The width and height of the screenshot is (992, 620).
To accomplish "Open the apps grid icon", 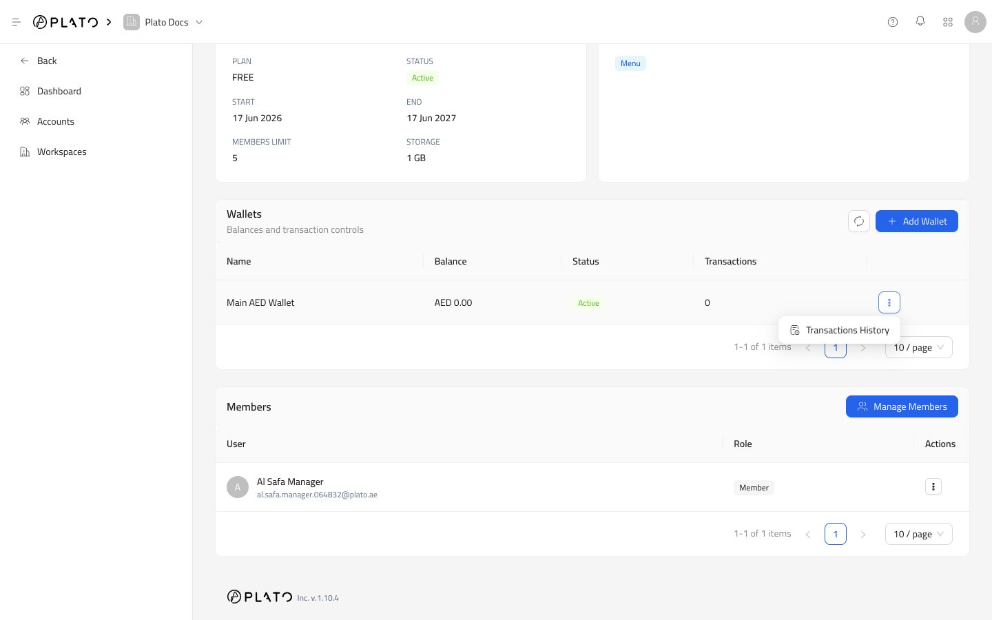I will 948,22.
